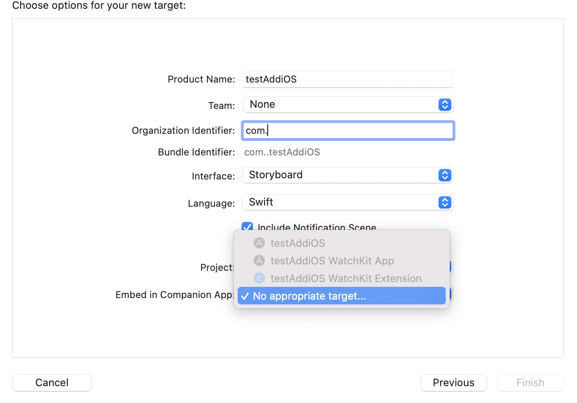Click the testAddiOS WatchKit App icon
The width and height of the screenshot is (577, 403).
click(259, 260)
